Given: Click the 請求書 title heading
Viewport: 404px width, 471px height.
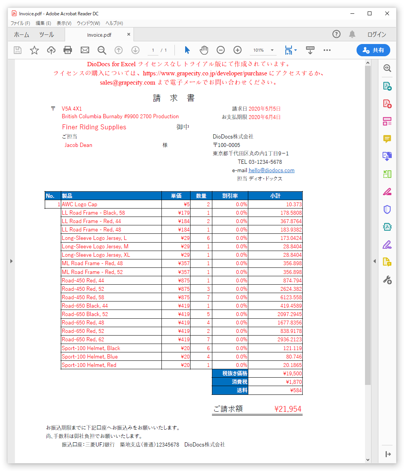Looking at the screenshot, I should point(174,98).
